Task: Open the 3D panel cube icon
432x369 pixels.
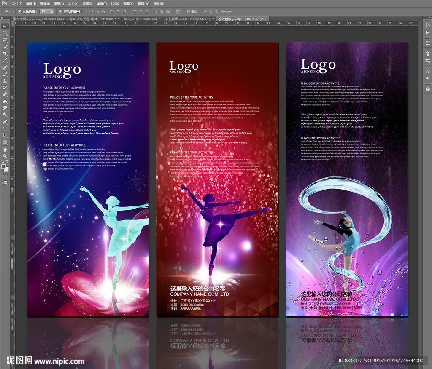Action: point(428,89)
